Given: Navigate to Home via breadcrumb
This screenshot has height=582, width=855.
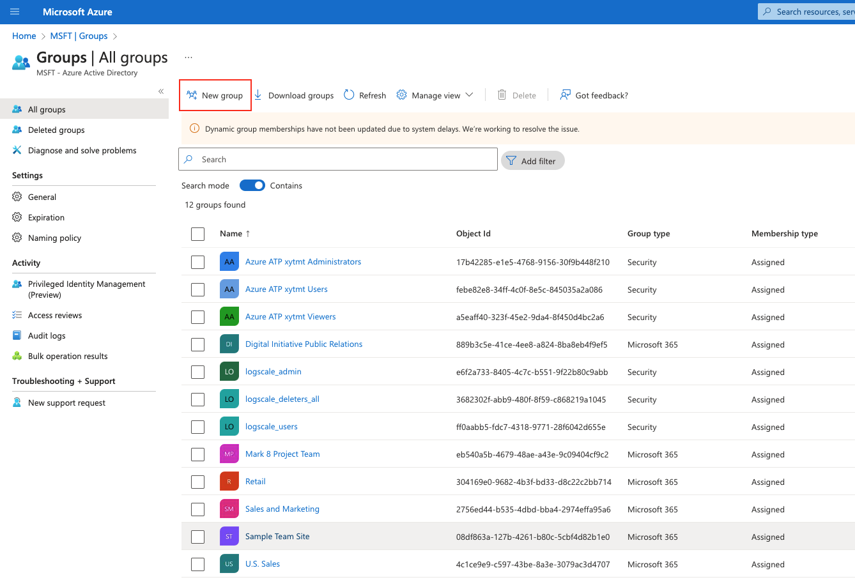Looking at the screenshot, I should (x=24, y=36).
